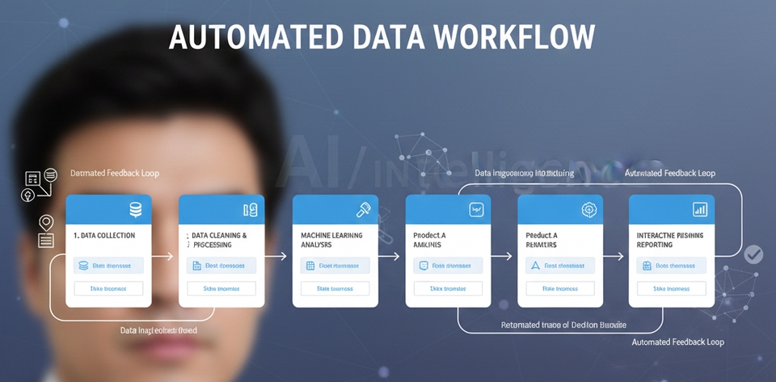
Task: Click the Automated Data Workflow heading
Action: click(382, 38)
